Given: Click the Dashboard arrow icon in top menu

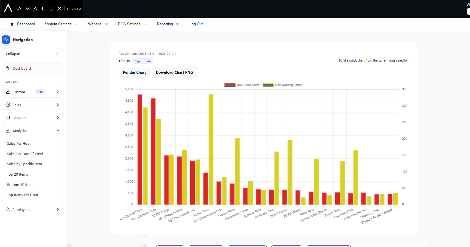Looking at the screenshot, I should pos(12,24).
